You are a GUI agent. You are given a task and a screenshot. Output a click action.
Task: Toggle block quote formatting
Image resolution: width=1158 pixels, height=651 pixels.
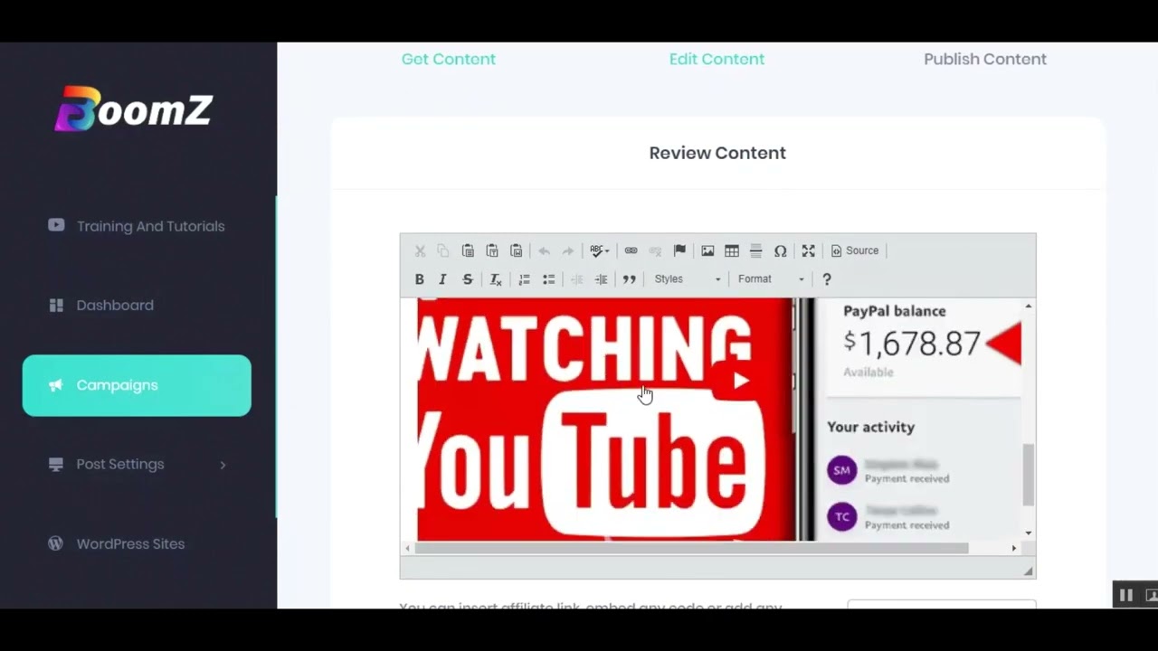629,279
